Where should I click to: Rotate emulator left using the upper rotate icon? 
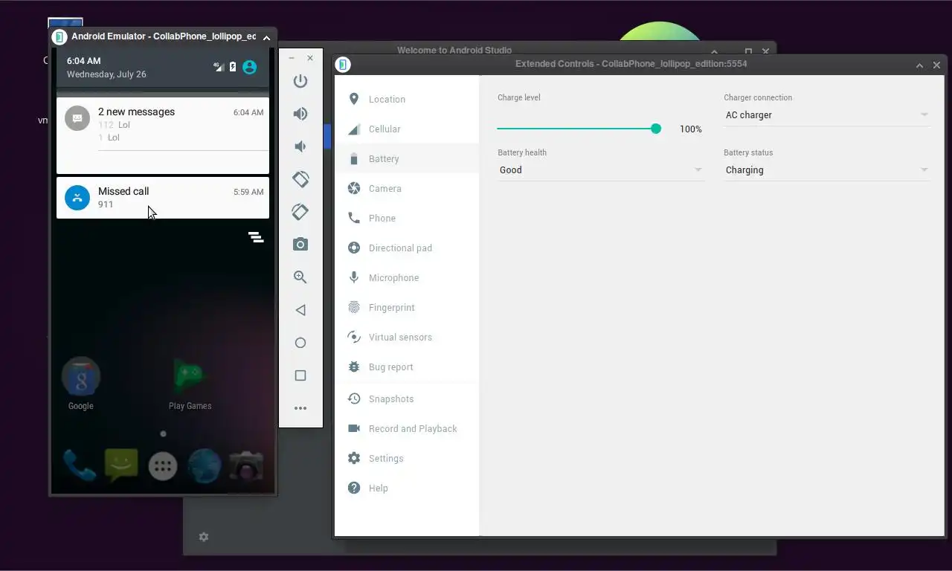coord(300,179)
